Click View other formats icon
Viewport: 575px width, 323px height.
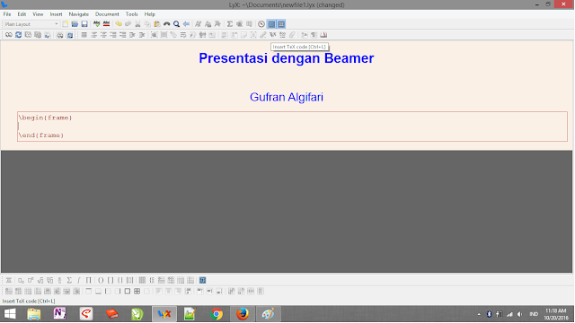pyautogui.click(x=60, y=35)
